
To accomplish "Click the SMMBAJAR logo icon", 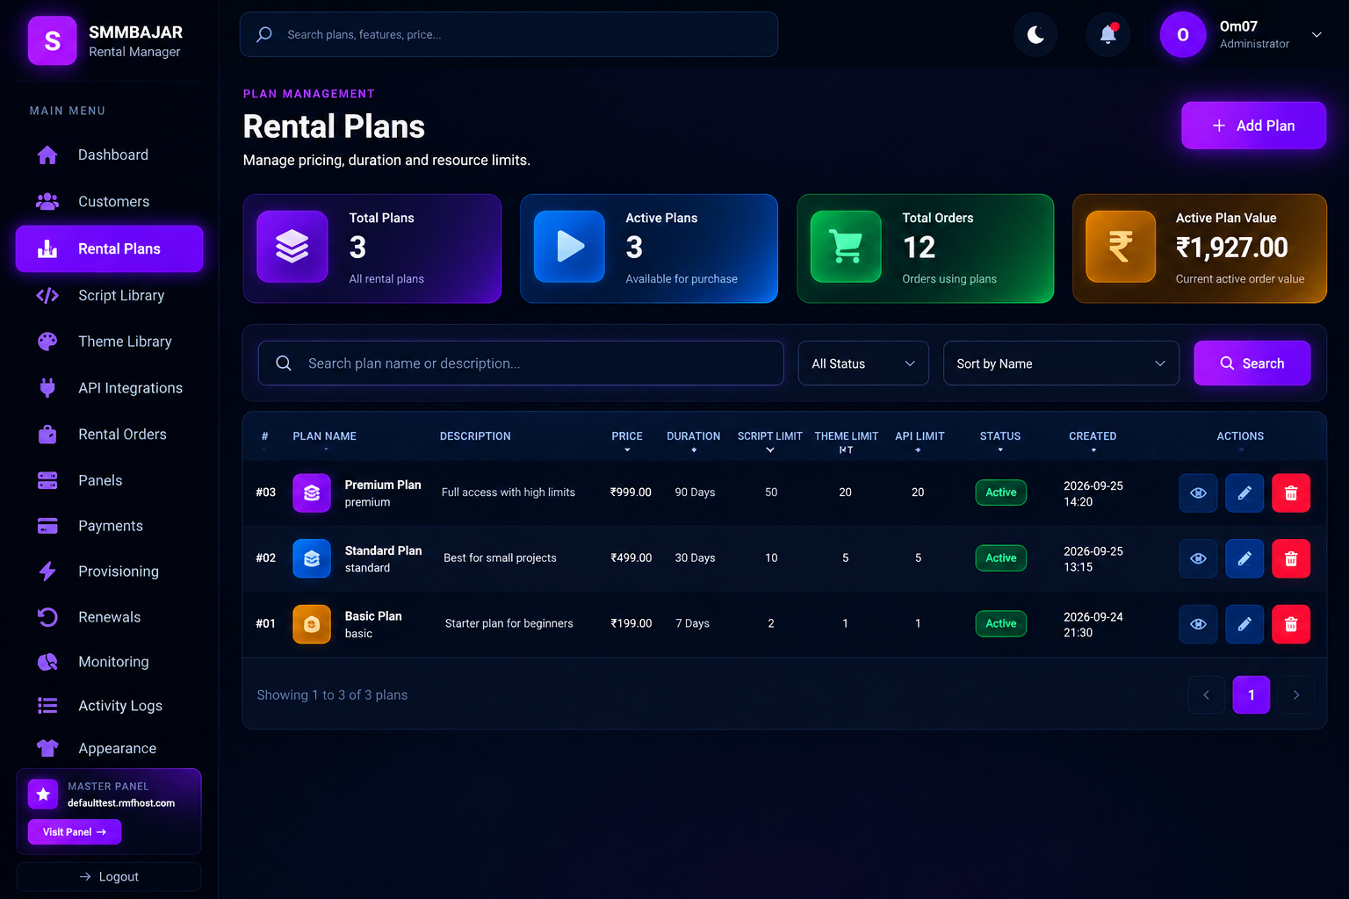I will click(53, 40).
